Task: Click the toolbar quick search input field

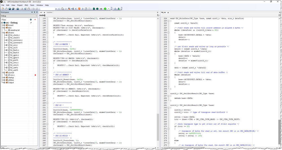Action: (48, 9)
